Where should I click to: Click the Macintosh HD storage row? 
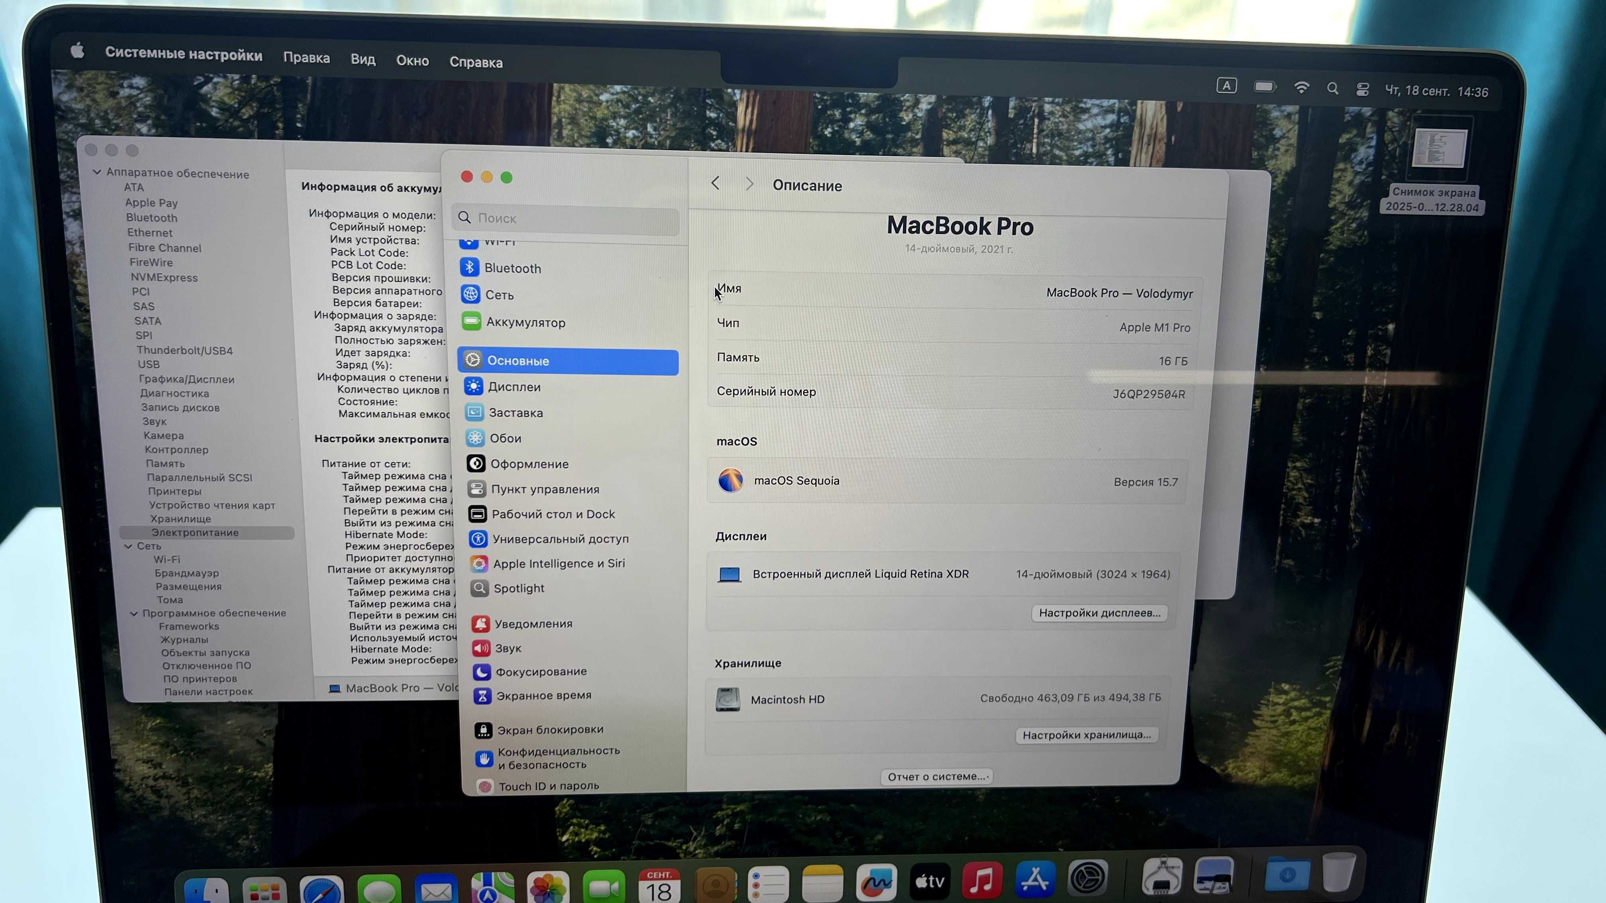coord(938,699)
